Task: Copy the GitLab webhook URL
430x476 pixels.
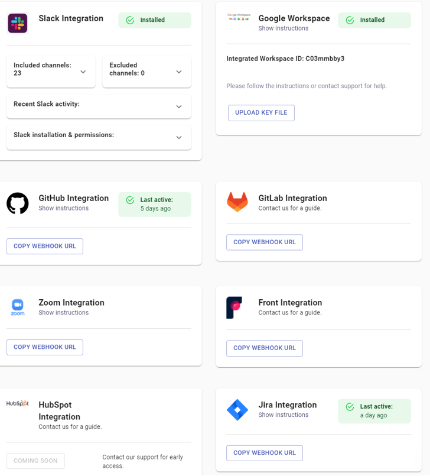Action: 265,242
